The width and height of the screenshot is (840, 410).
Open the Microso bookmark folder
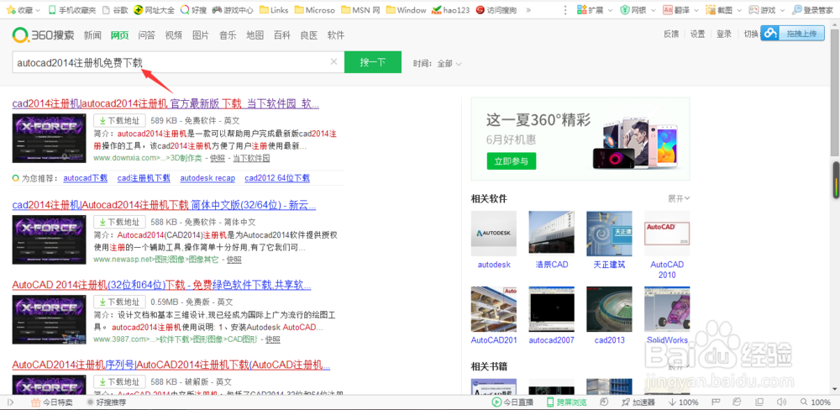click(x=314, y=10)
